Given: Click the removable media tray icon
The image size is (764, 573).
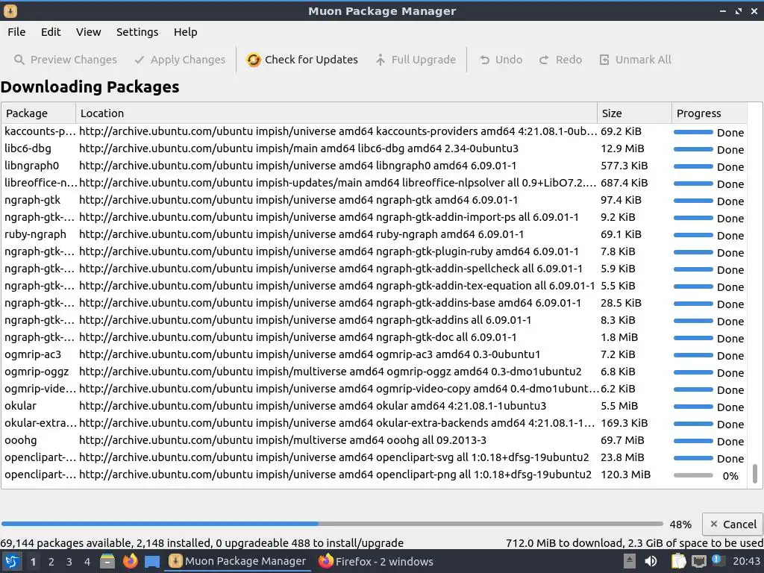Looking at the screenshot, I should pos(630,561).
